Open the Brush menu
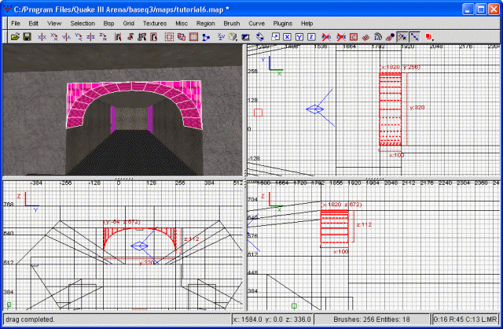The height and width of the screenshot is (329, 503). pyautogui.click(x=232, y=24)
